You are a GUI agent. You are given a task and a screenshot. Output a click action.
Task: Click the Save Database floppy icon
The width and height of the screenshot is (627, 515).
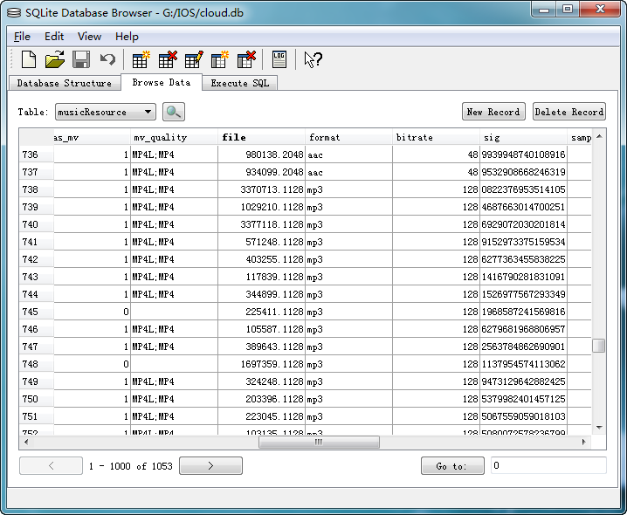pyautogui.click(x=81, y=59)
